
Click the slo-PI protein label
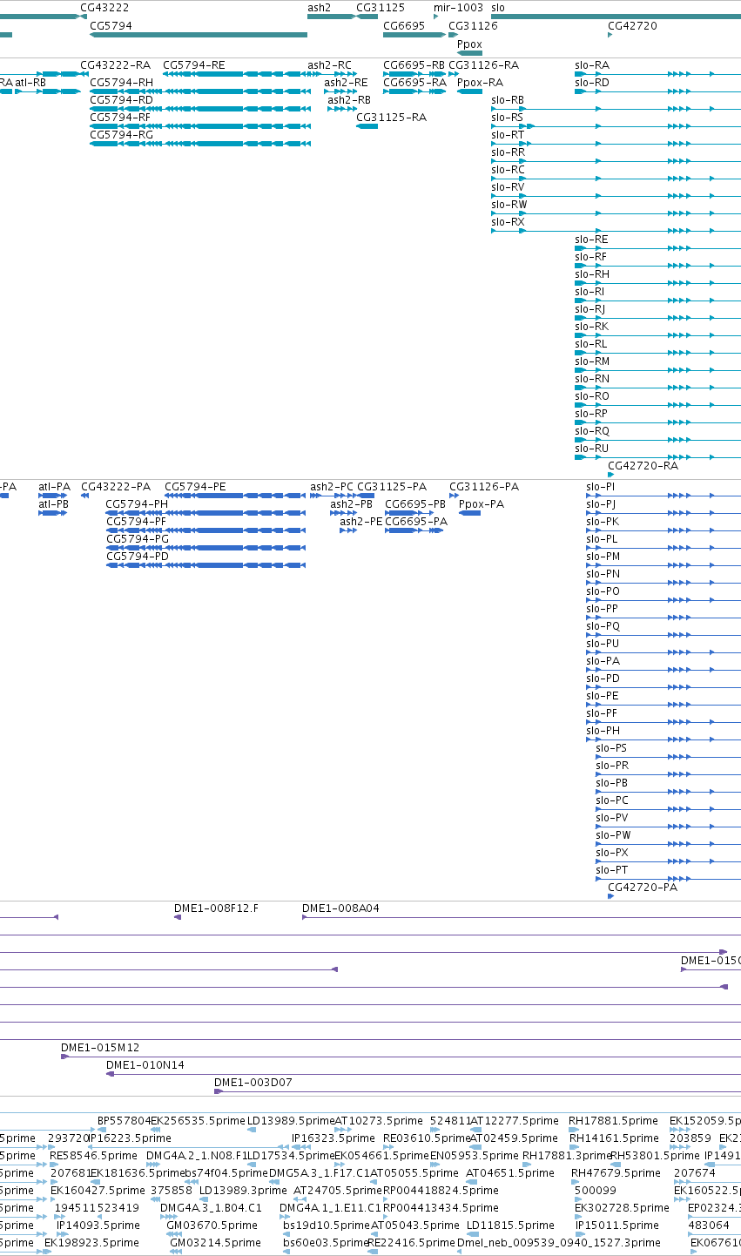[x=601, y=487]
